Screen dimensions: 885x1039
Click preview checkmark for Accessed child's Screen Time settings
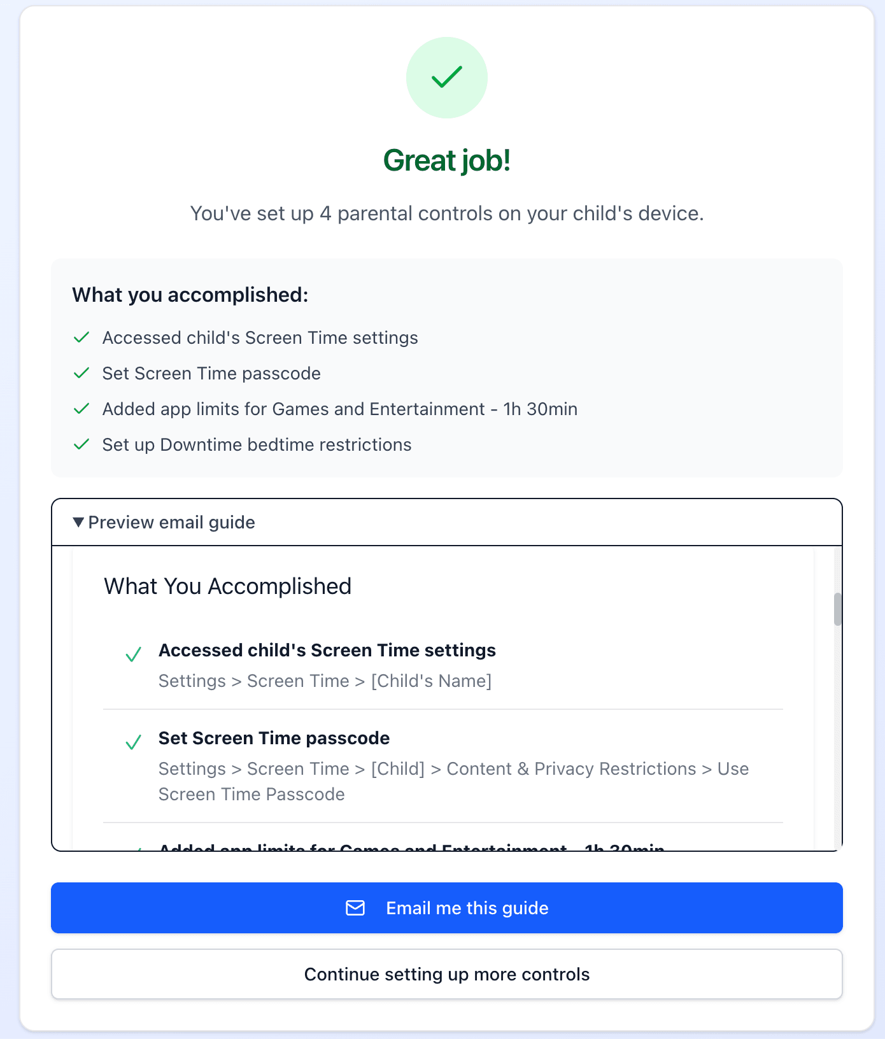click(x=133, y=654)
